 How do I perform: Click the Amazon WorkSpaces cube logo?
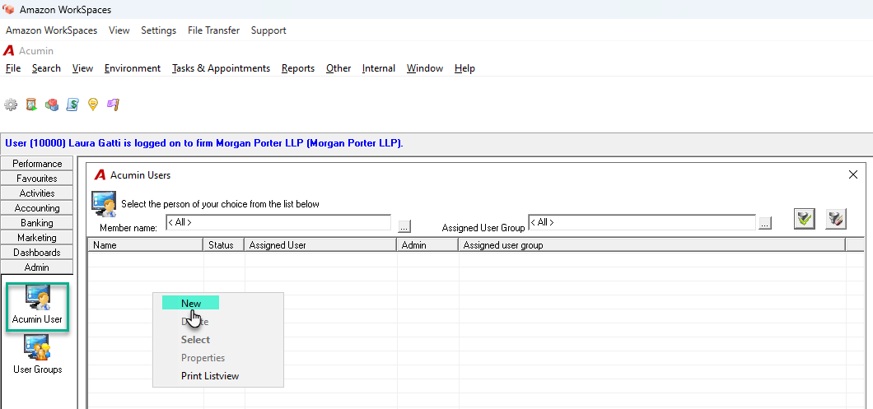8,9
